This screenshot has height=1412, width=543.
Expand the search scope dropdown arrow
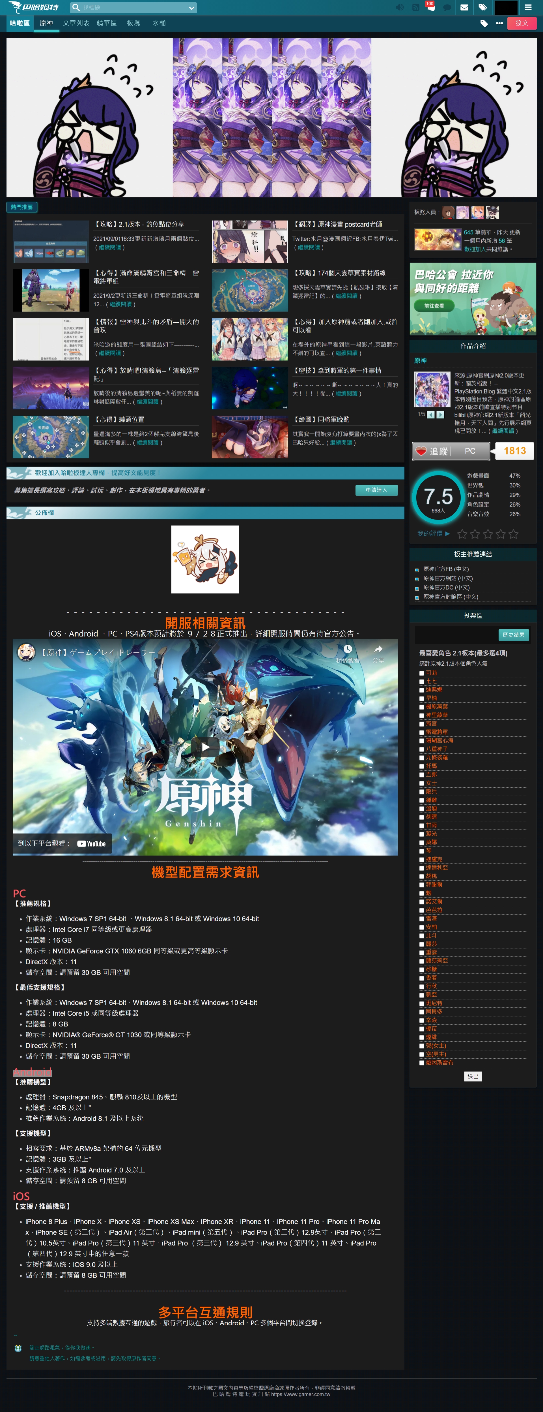191,8
